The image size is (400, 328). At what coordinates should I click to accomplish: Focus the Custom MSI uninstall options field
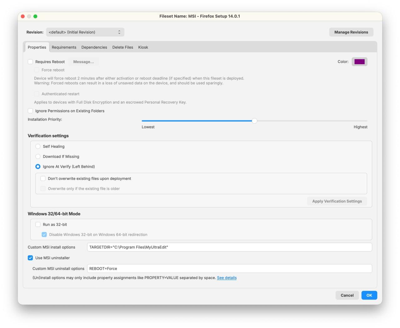pos(229,268)
